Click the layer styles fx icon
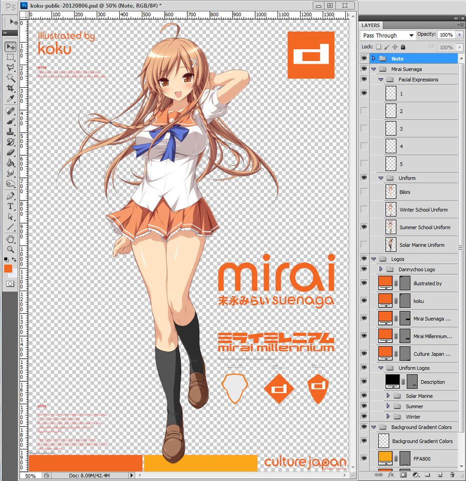 click(390, 474)
